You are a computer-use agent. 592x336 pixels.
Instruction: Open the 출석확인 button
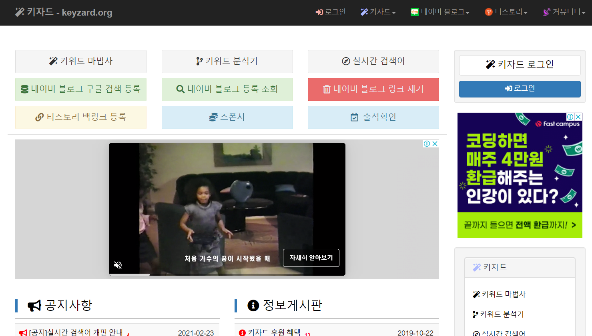point(373,117)
